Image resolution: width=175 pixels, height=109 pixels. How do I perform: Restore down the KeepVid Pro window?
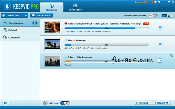169,2
